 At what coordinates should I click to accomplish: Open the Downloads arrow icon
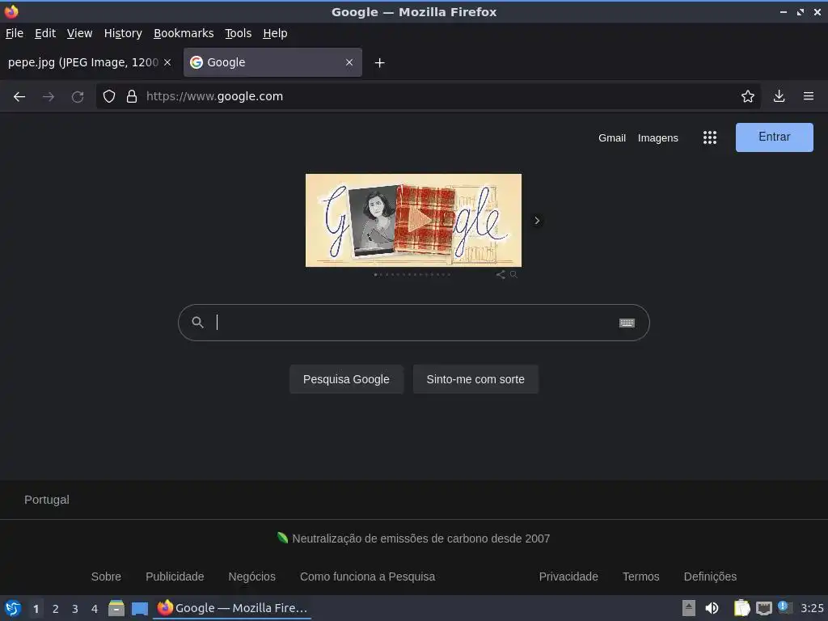[779, 96]
